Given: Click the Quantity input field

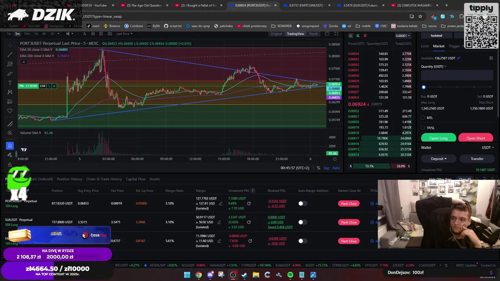Looking at the screenshot, I should [x=457, y=76].
